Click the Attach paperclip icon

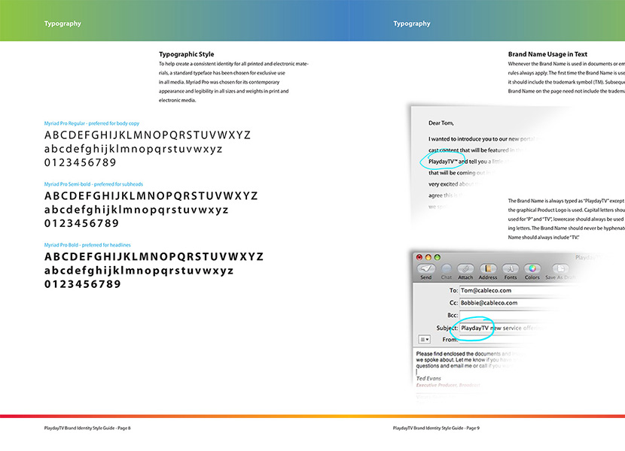[x=465, y=268]
